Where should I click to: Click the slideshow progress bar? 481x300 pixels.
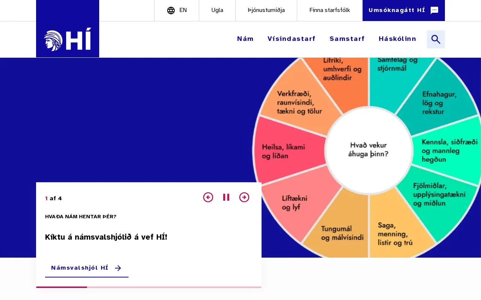point(149,287)
